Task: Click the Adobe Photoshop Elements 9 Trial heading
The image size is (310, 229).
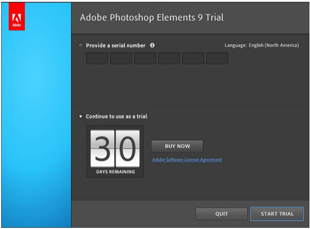Action: tap(152, 17)
